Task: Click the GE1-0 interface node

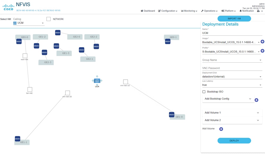Action: coord(177,117)
